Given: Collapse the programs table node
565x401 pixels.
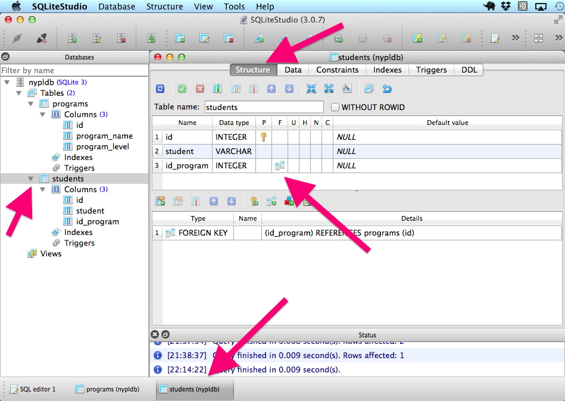Looking at the screenshot, I should point(31,104).
